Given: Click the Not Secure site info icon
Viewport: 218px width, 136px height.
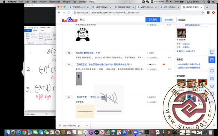Looking at the screenshot, I should pyautogui.click(x=75, y=13).
